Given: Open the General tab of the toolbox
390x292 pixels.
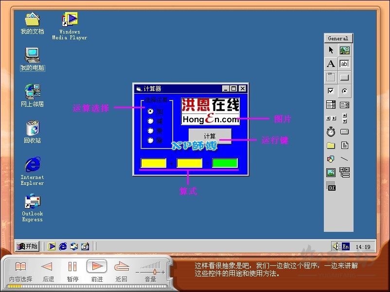Looking at the screenshot, I should tap(338, 38).
